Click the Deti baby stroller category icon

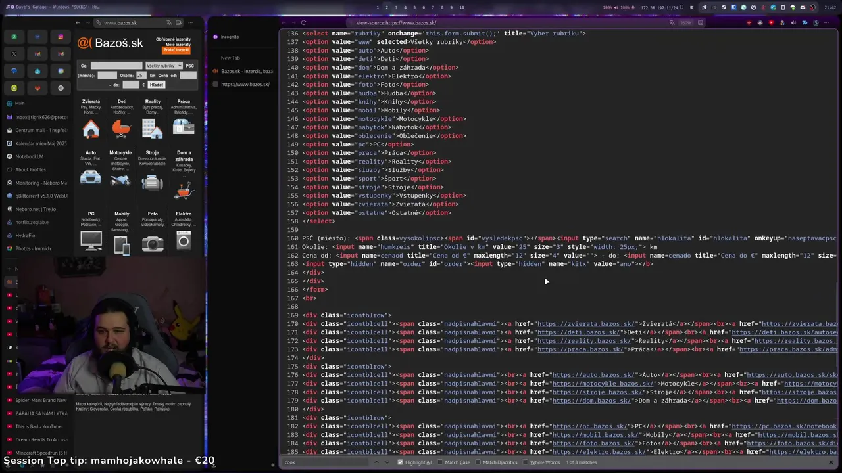tap(121, 129)
